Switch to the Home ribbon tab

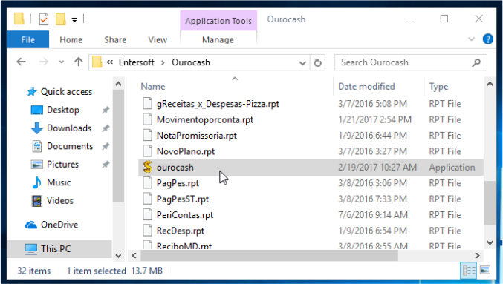tap(71, 40)
